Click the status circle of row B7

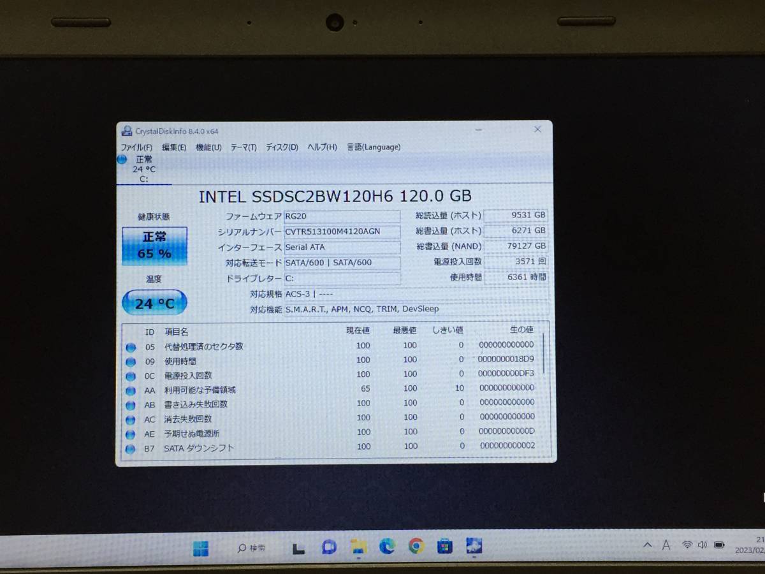[x=131, y=450]
